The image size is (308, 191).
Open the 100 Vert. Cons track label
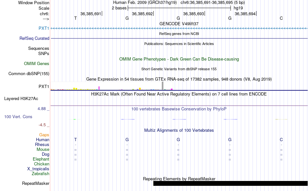click(x=18, y=117)
